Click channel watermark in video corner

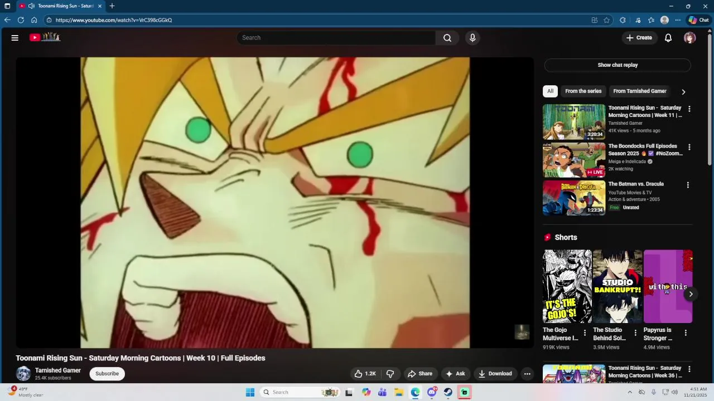coord(522,332)
